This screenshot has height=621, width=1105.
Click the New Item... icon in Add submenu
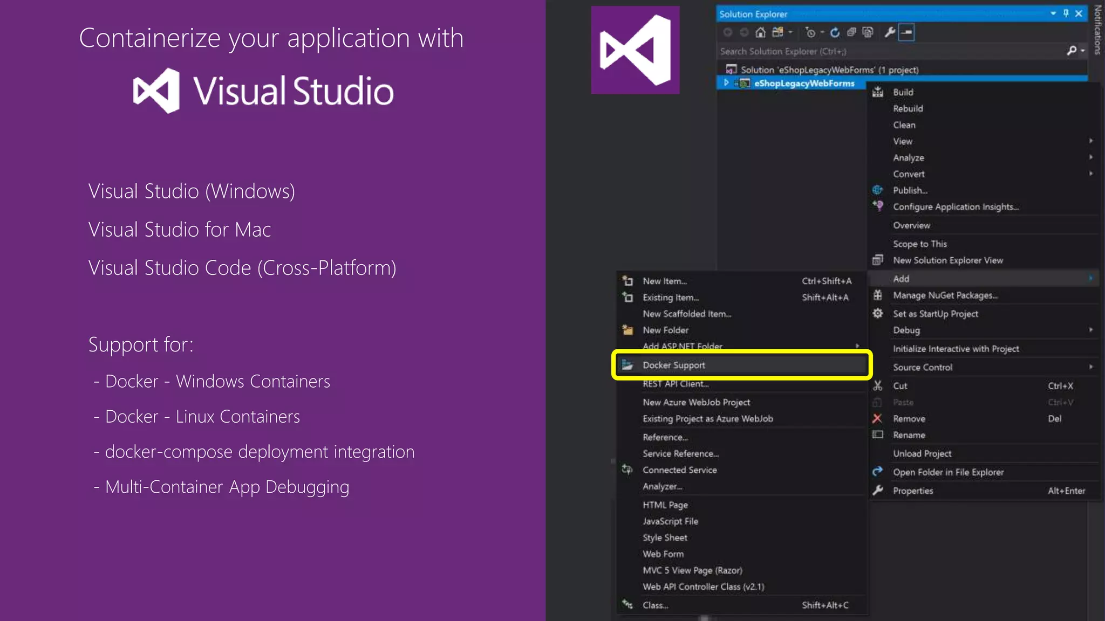pyautogui.click(x=627, y=281)
